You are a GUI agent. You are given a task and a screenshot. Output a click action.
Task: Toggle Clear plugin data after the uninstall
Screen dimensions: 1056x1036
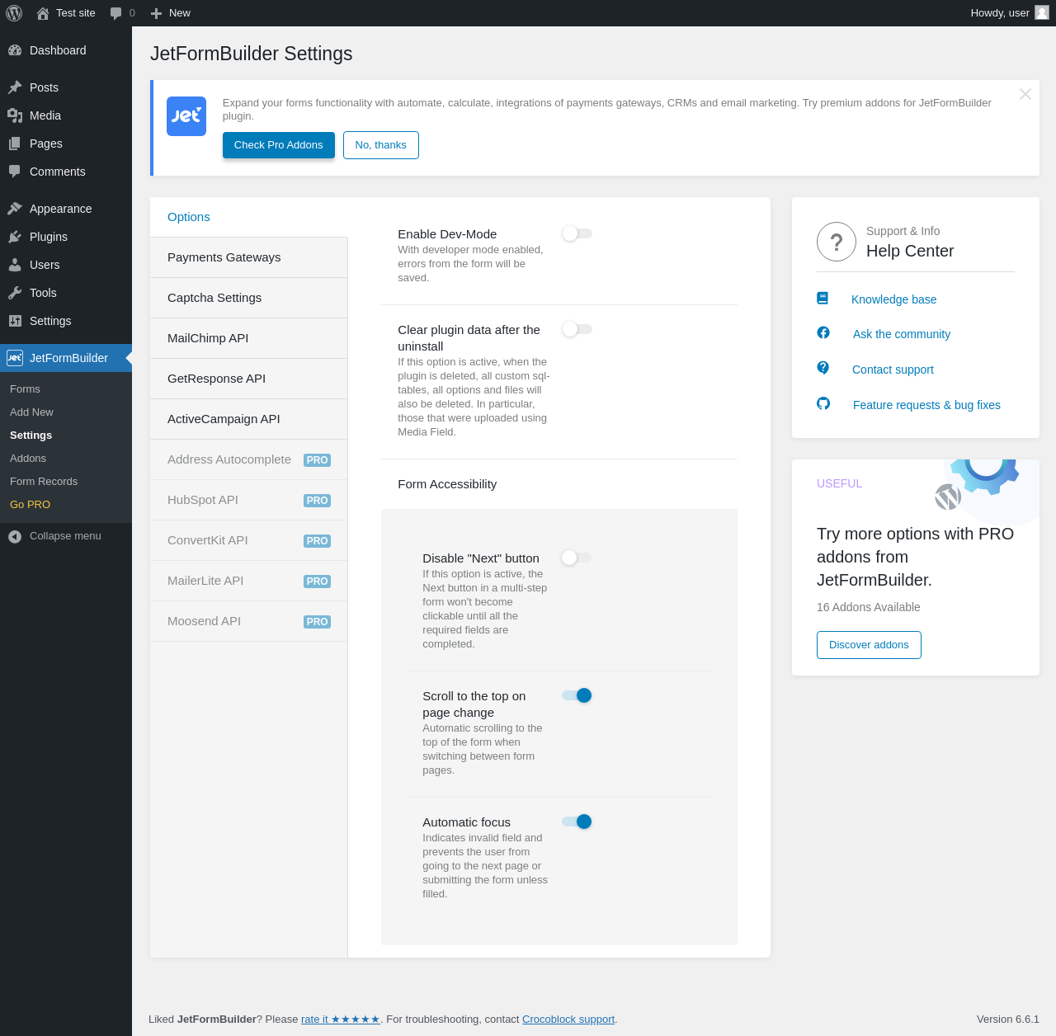[577, 329]
